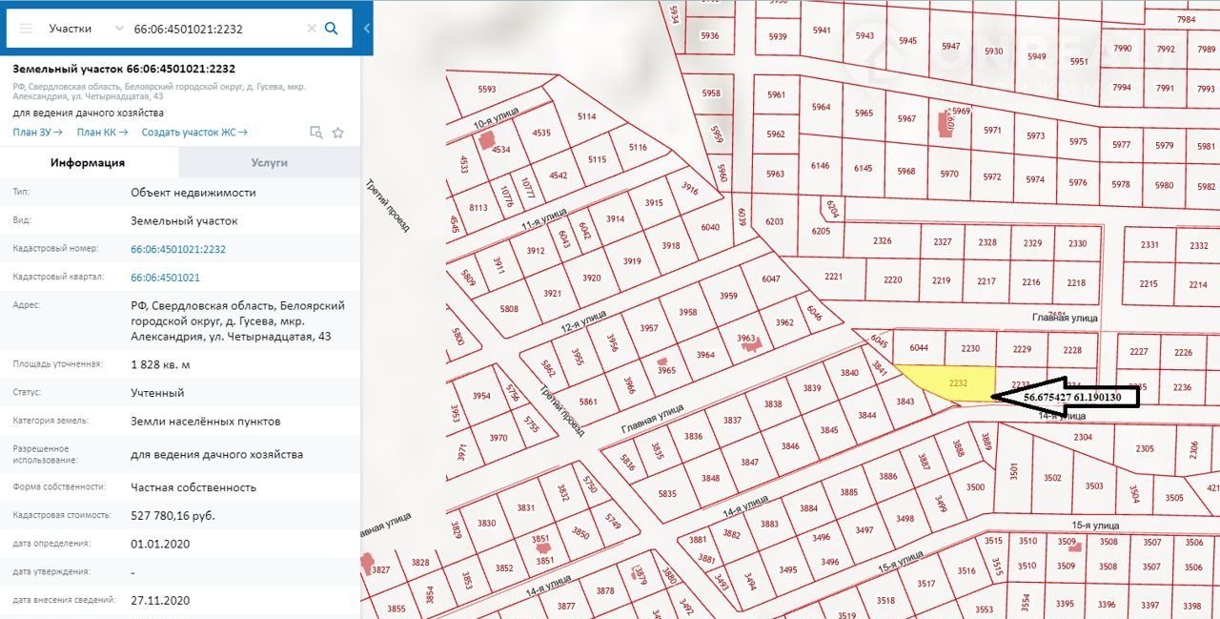The height and width of the screenshot is (619, 1220).
Task: Switch to the Услуги tab
Action: [269, 163]
